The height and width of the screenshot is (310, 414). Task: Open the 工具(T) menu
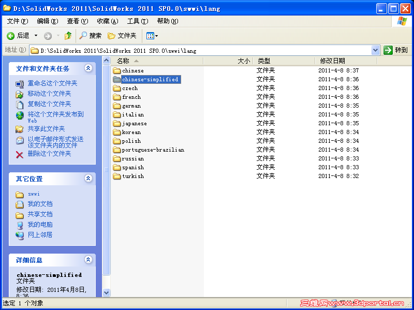138,21
